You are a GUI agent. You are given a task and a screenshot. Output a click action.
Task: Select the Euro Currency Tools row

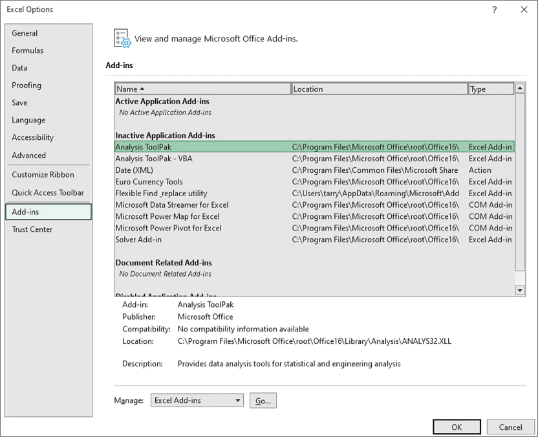coord(314,182)
